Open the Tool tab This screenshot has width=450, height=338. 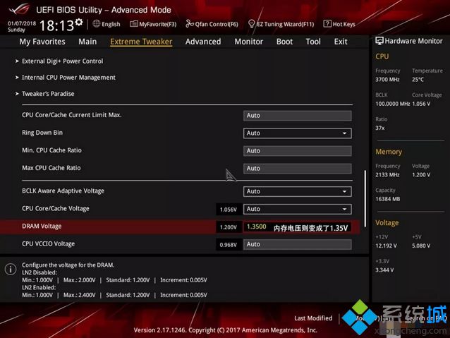pyautogui.click(x=313, y=42)
